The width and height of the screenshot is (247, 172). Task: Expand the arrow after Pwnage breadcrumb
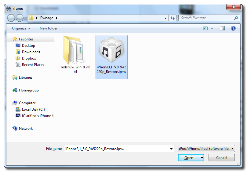click(x=57, y=18)
